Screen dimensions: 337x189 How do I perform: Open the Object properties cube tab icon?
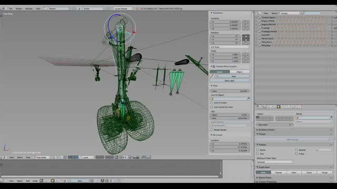tap(279, 107)
